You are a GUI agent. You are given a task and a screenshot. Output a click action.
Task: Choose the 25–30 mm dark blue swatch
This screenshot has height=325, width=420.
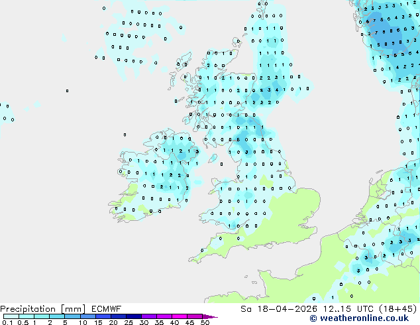pos(133,316)
